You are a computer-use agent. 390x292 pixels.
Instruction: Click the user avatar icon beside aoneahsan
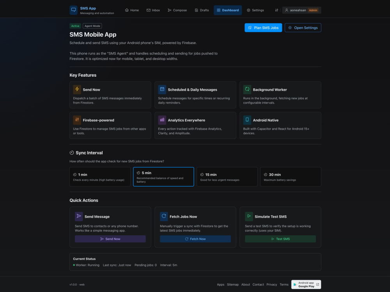point(287,10)
